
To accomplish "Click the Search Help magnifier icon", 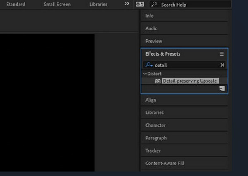I will (154, 4).
